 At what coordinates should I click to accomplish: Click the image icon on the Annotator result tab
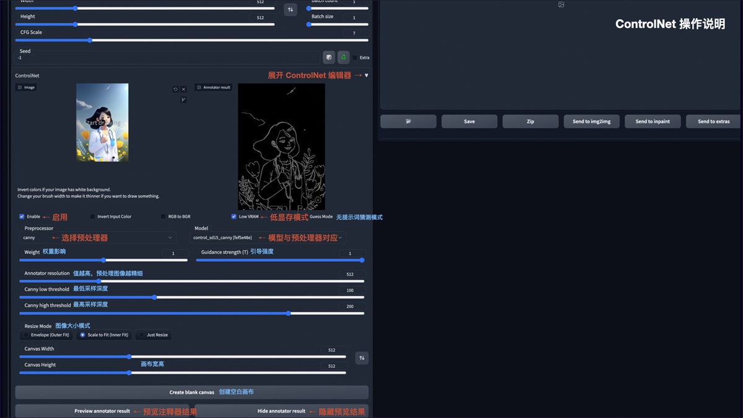point(199,87)
